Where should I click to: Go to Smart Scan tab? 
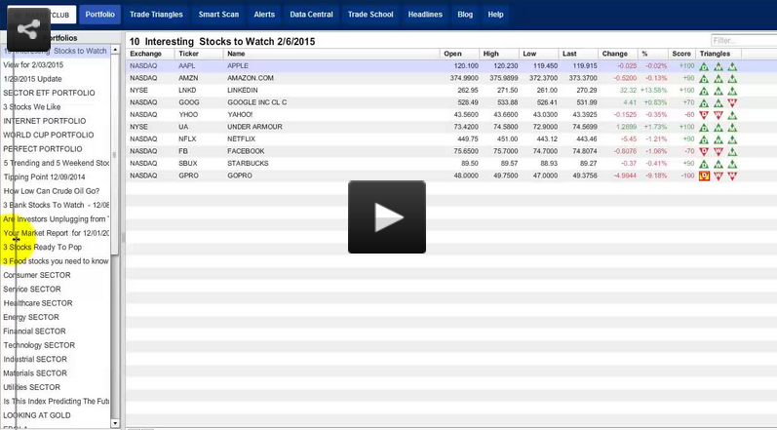[218, 15]
